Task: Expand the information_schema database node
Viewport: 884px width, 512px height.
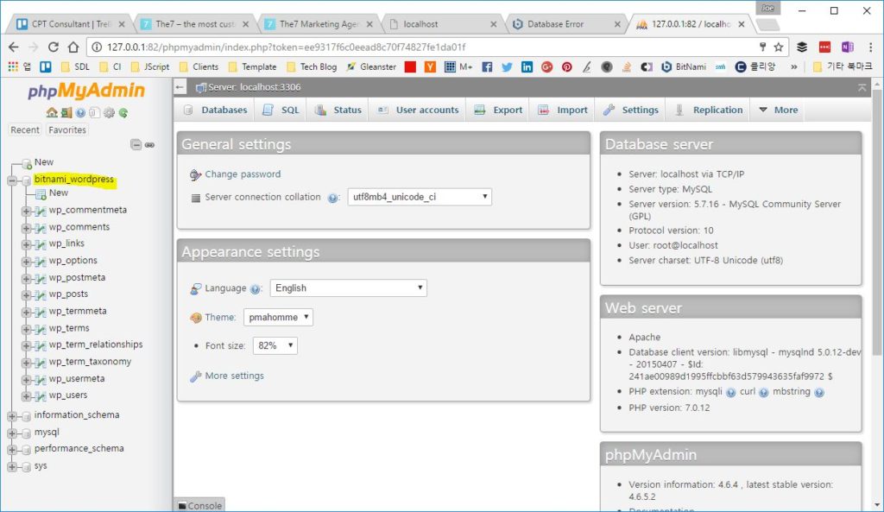Action: pos(12,416)
